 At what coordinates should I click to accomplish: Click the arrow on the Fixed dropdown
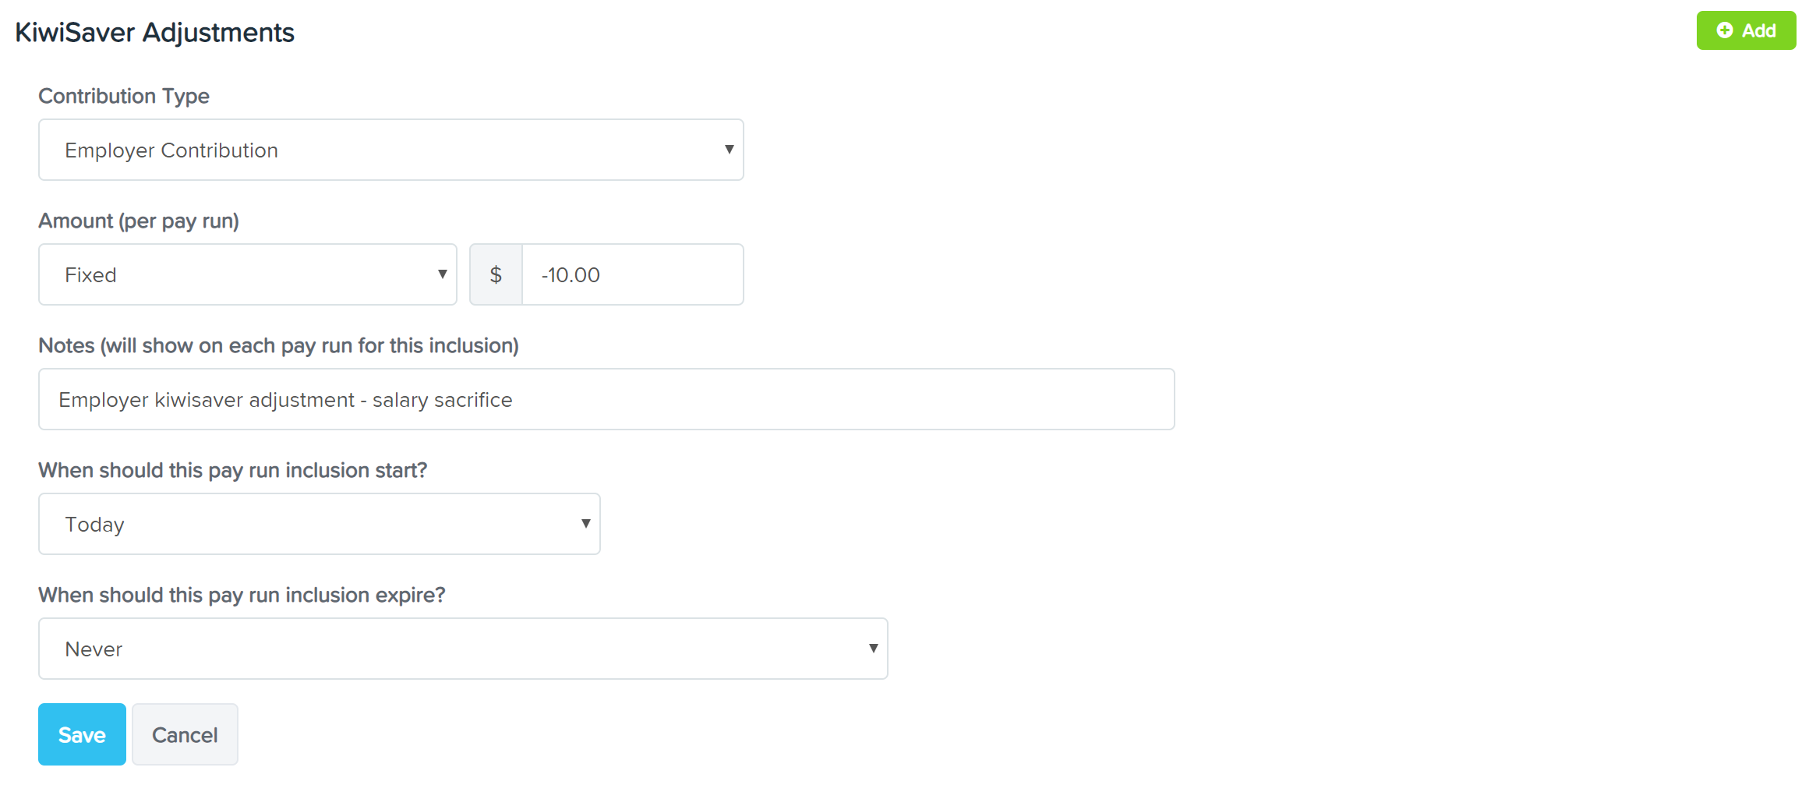click(442, 274)
